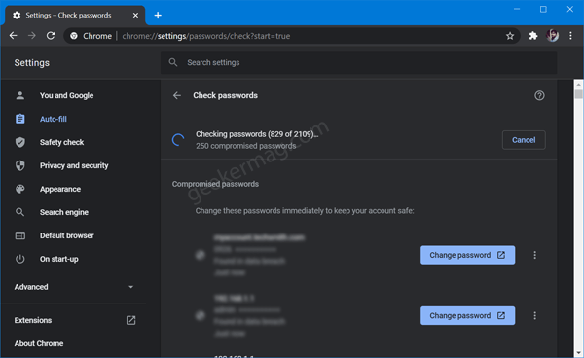Click the scrollbar down arrow
Viewport: 584px width, 358px height.
578,352
